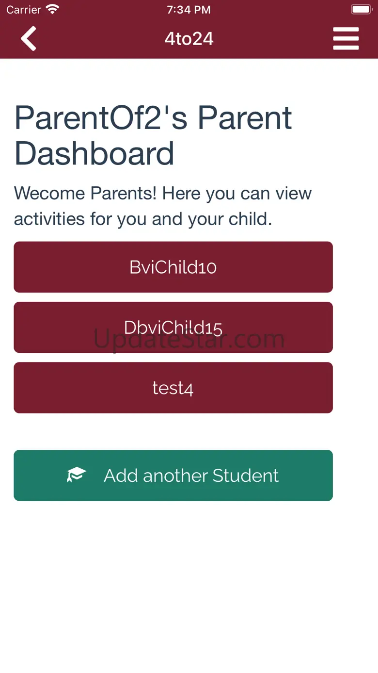Click the word Dashboard in heading
The width and height of the screenshot is (378, 673).
[x=94, y=153]
